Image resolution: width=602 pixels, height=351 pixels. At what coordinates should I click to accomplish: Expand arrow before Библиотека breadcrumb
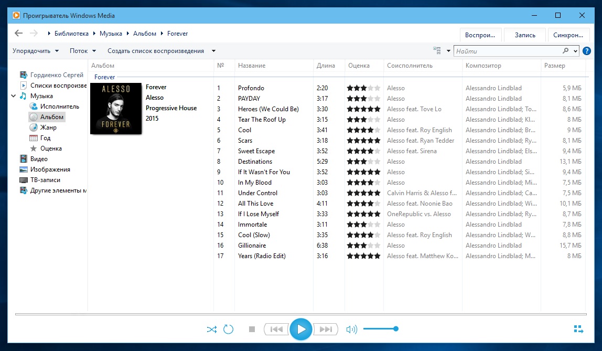click(x=49, y=34)
